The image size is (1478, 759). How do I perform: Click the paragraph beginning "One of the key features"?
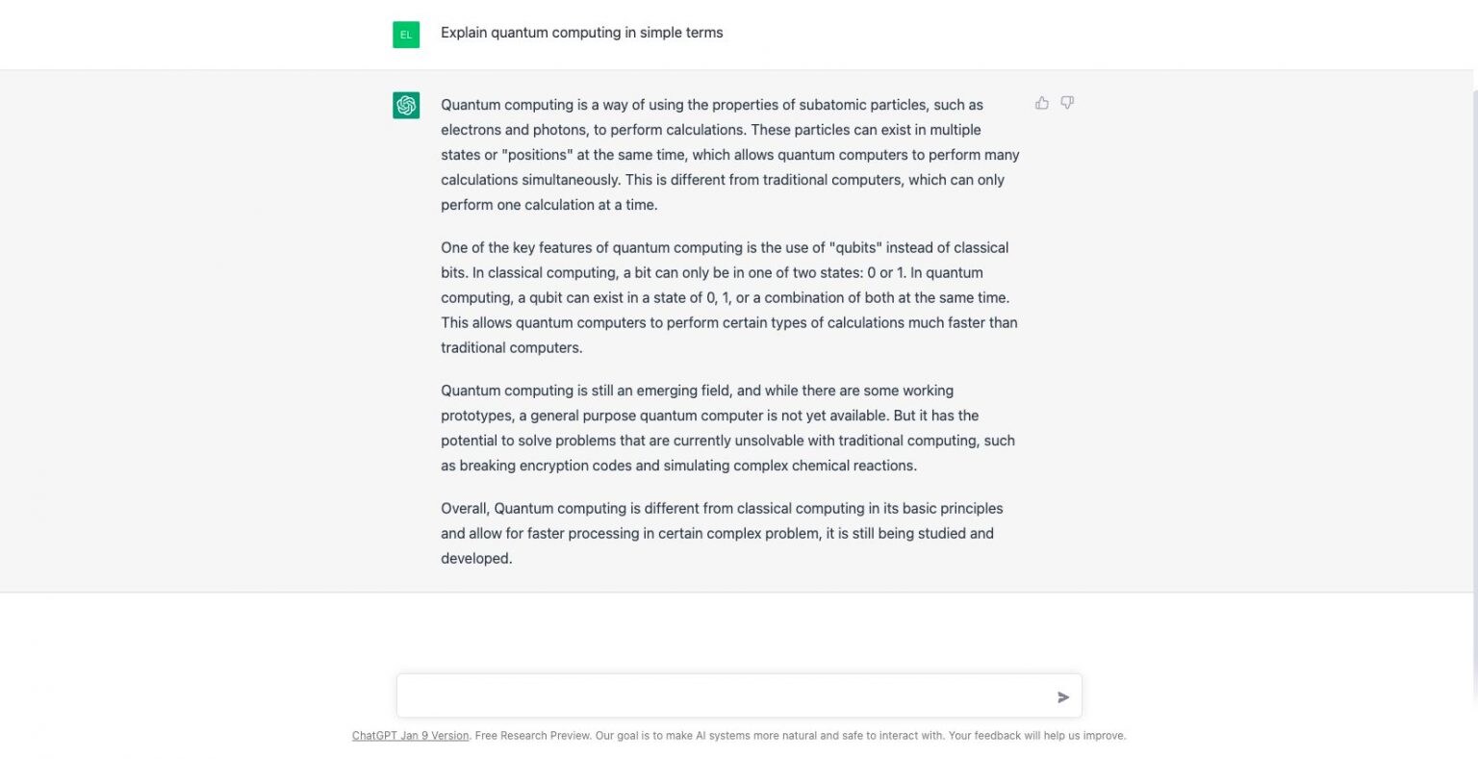point(729,297)
